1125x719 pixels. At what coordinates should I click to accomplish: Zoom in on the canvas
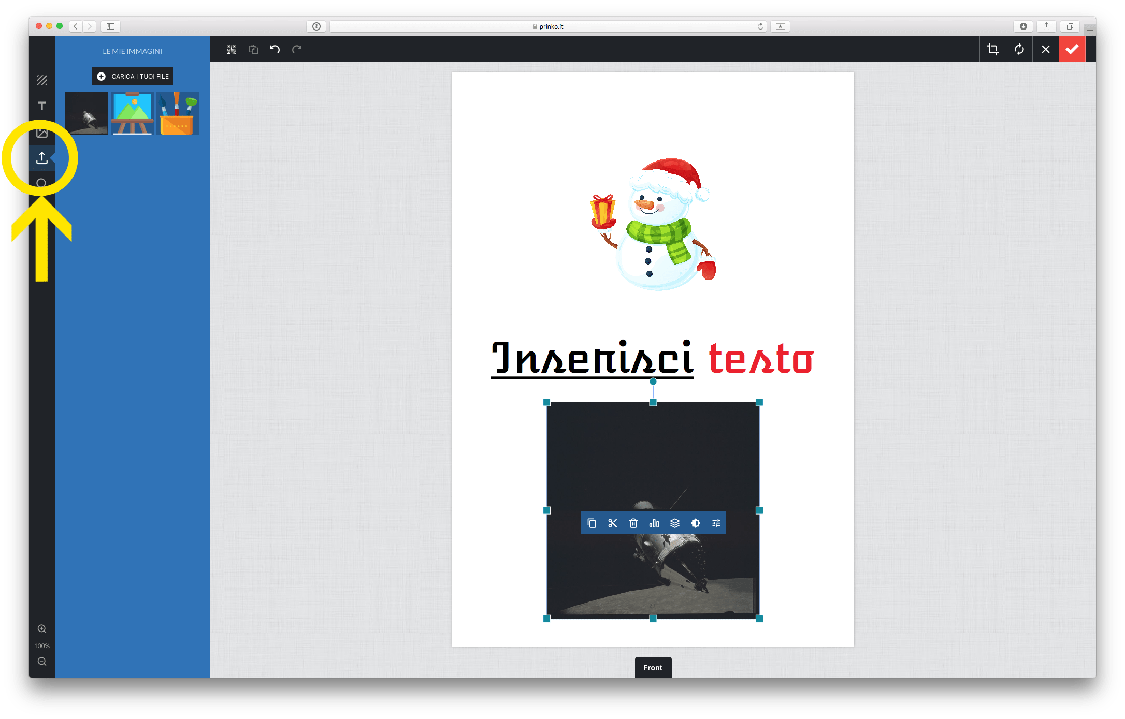(x=42, y=629)
